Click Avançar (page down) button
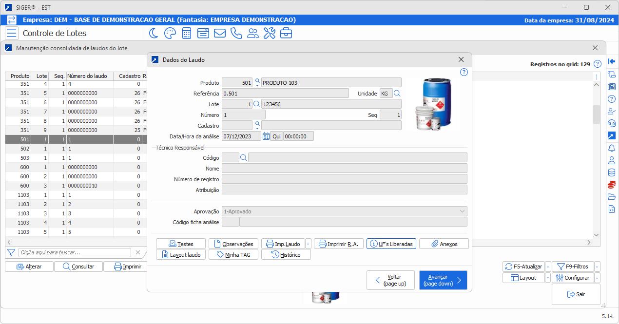Screen dimensions: 619x324 pos(443,280)
